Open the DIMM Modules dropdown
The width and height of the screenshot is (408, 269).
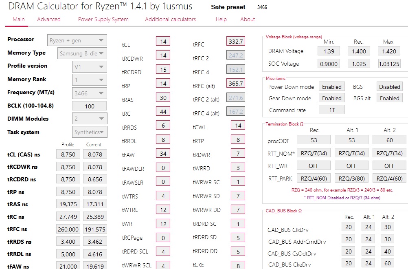(x=89, y=119)
